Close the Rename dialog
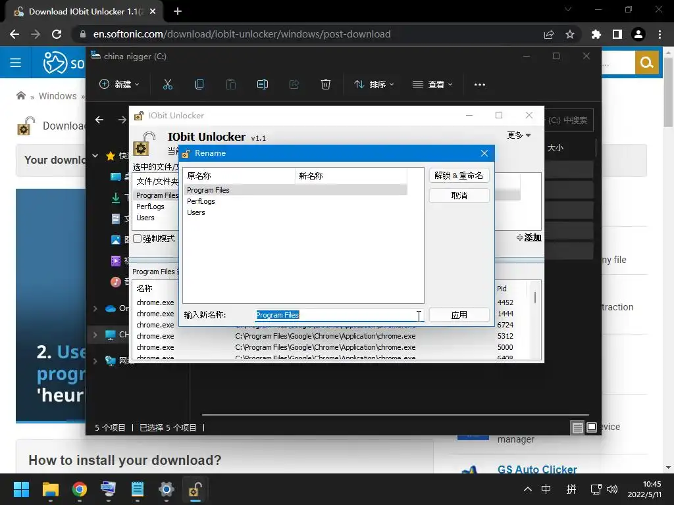The height and width of the screenshot is (505, 674). click(x=484, y=153)
